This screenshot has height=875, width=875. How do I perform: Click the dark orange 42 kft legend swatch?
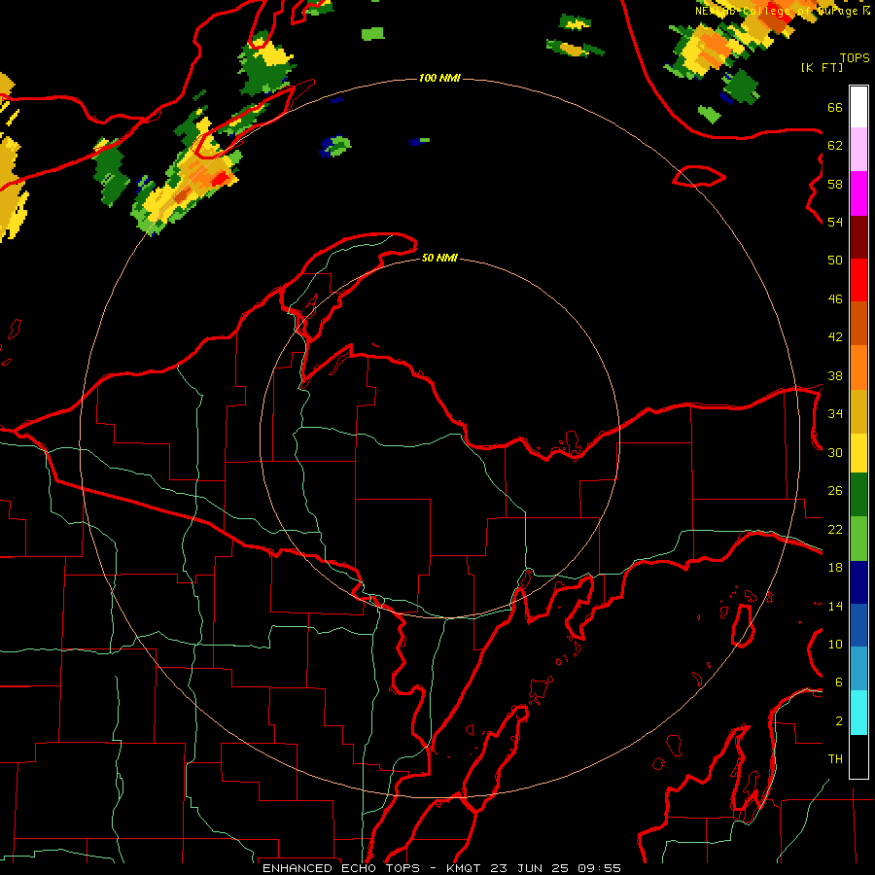[x=858, y=324]
